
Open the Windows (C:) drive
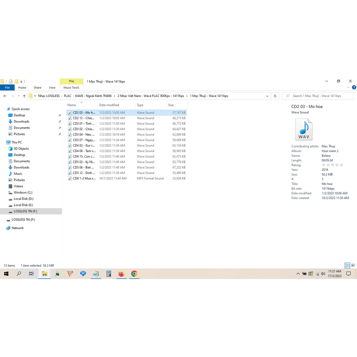(x=23, y=192)
